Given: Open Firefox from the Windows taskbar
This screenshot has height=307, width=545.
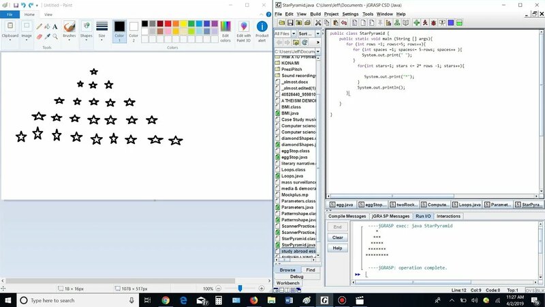Looking at the screenshot, I should click(x=254, y=300).
